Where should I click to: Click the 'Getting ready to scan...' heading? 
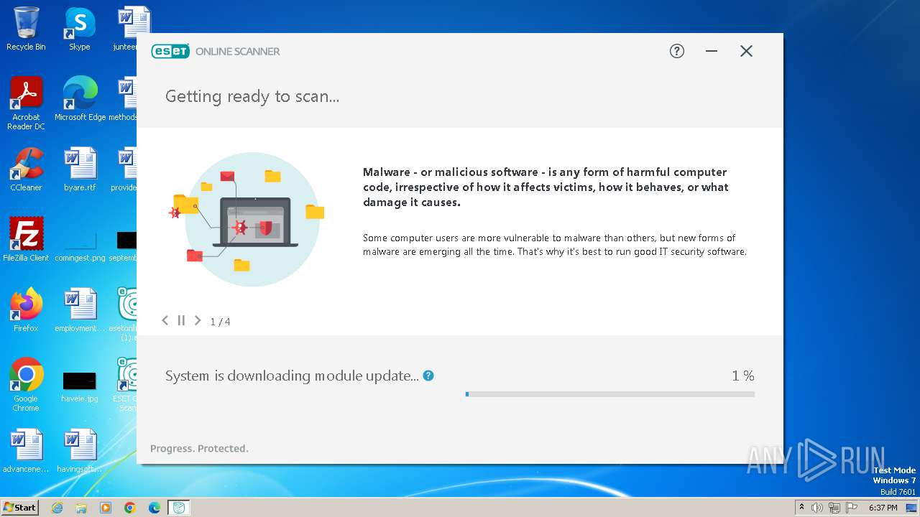click(252, 96)
